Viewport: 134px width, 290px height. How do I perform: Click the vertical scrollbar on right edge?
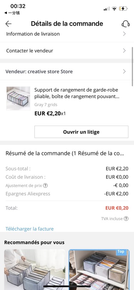click(x=133, y=66)
